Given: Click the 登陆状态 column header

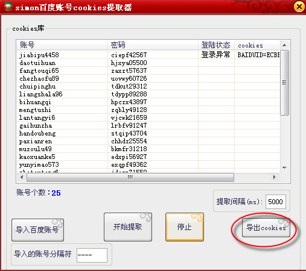Looking at the screenshot, I should coord(216,45).
